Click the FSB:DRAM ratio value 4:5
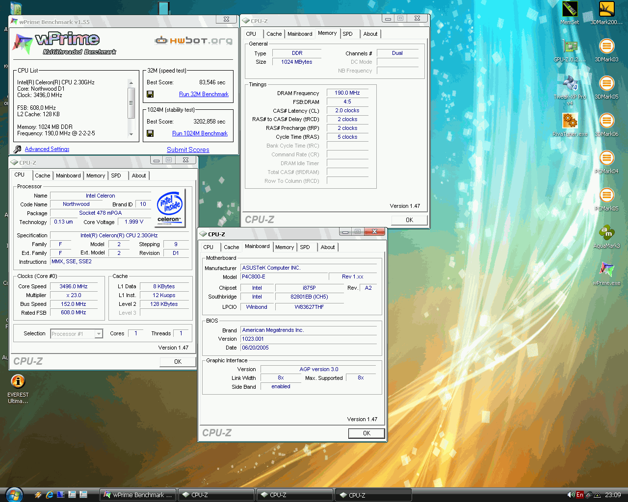Viewport: 628px width, 502px height. [x=347, y=101]
